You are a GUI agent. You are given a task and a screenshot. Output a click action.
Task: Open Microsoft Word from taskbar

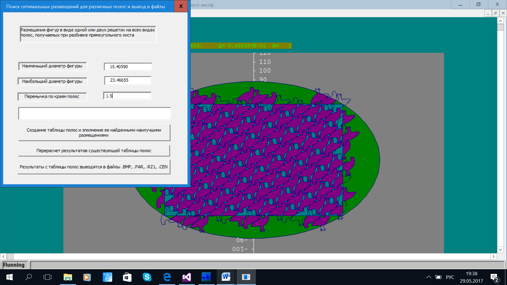point(226,277)
